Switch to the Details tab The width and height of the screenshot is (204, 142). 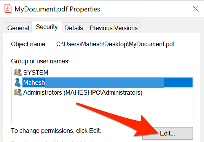click(x=73, y=27)
